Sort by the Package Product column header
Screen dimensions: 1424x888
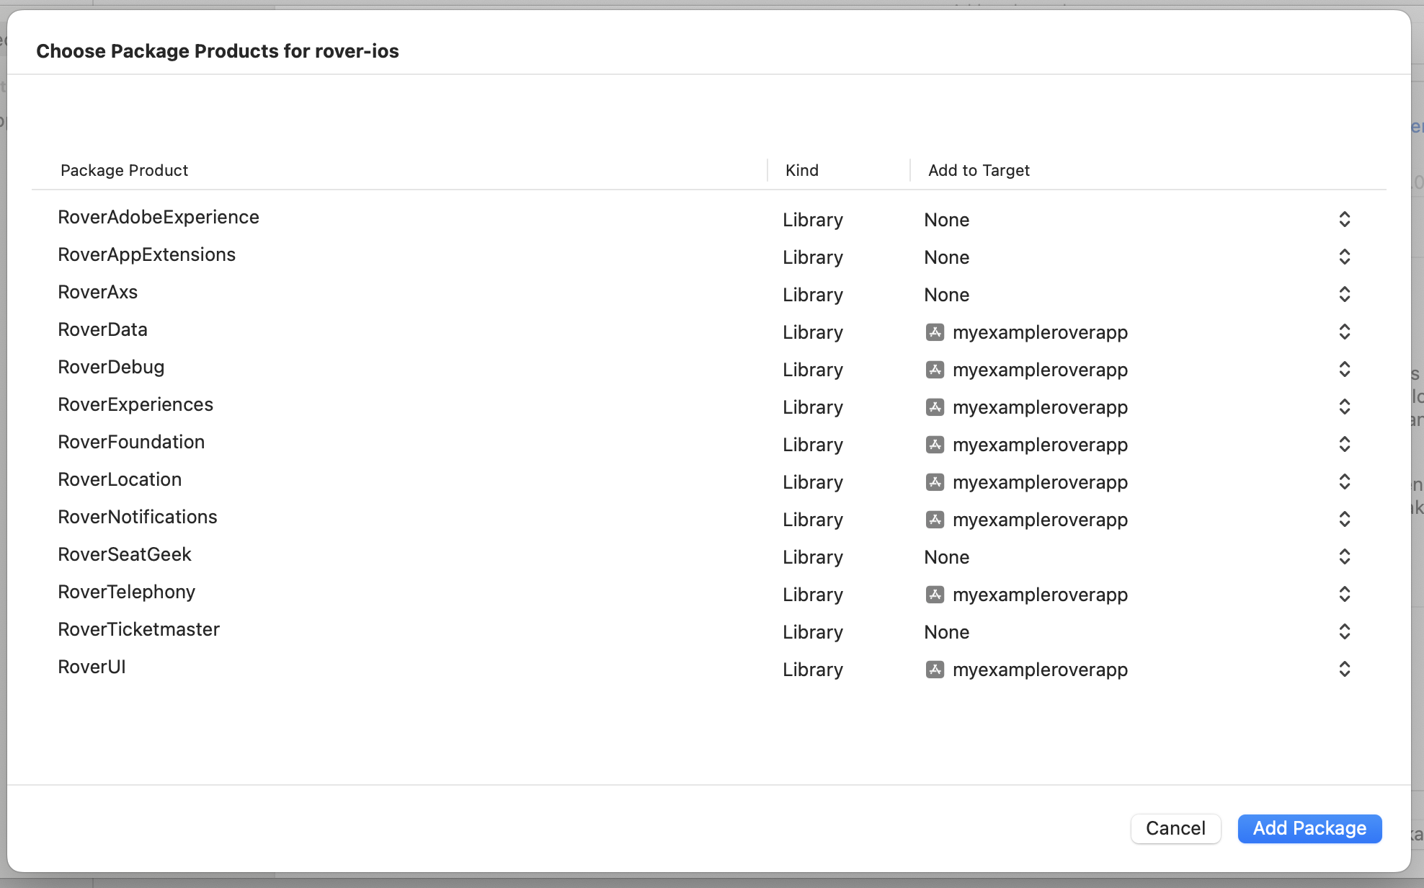point(124,170)
